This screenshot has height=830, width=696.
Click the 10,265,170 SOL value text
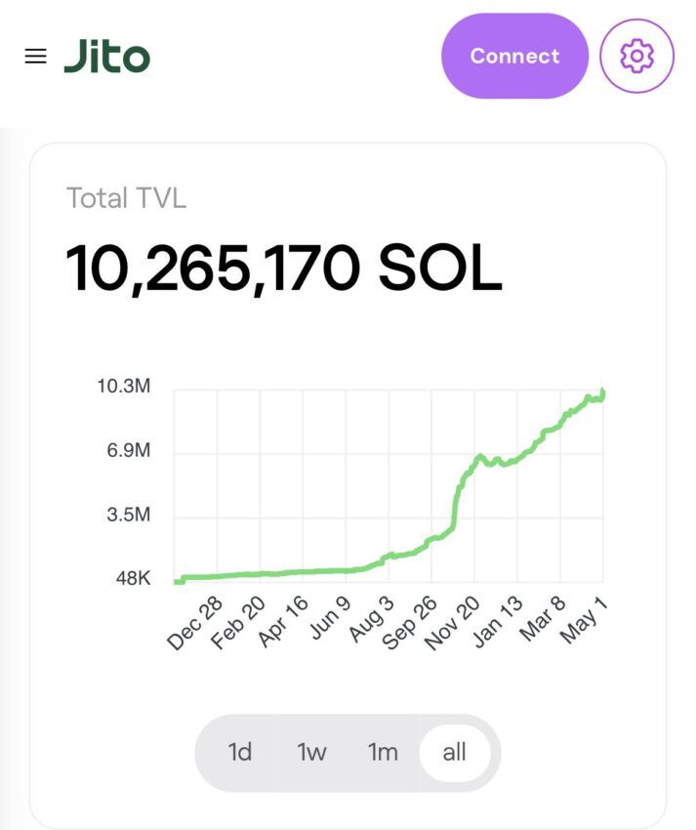coord(283,270)
